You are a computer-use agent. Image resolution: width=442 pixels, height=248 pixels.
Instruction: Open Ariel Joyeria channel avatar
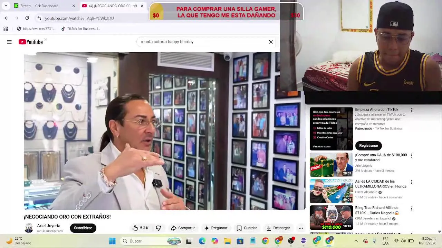pos(29,228)
